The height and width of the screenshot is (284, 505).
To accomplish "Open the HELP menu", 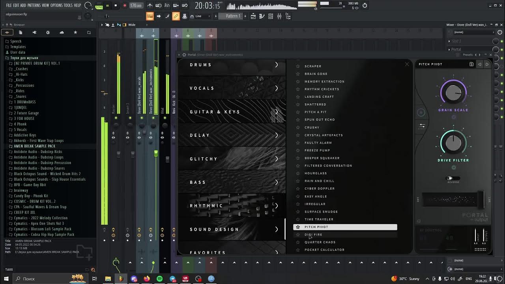I will pos(78,5).
